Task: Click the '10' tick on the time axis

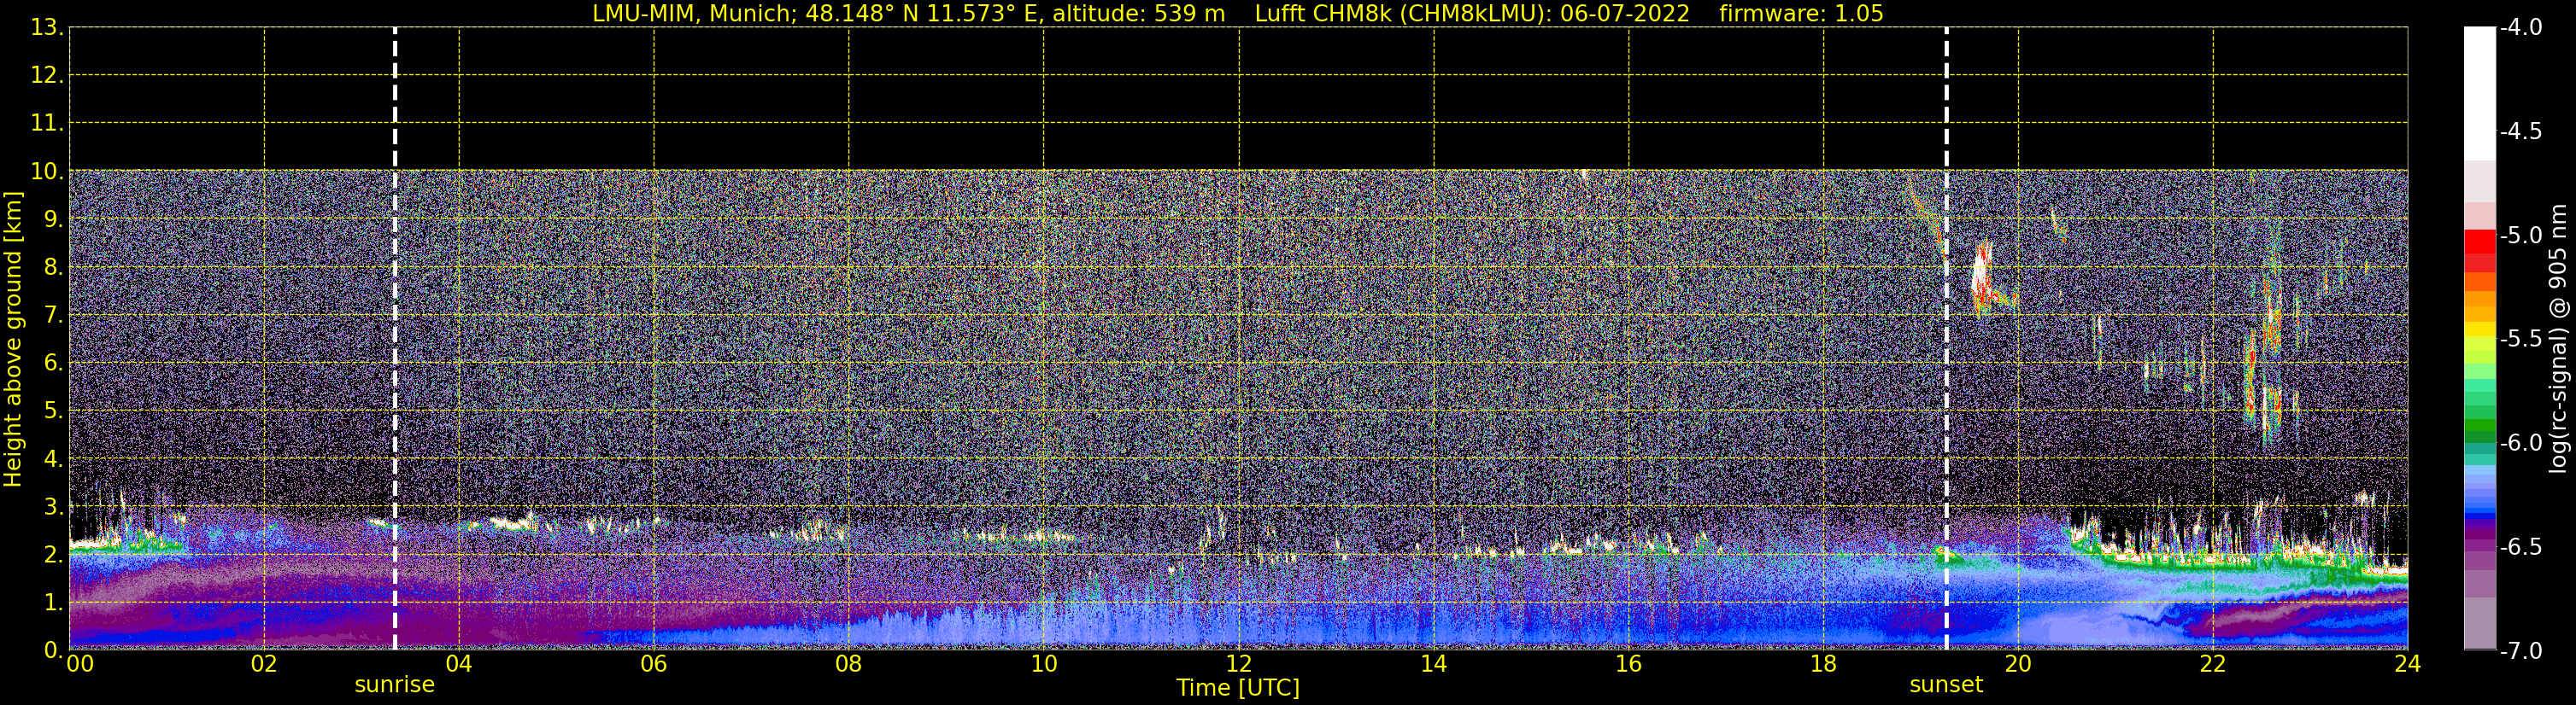Action: pyautogui.click(x=1044, y=664)
